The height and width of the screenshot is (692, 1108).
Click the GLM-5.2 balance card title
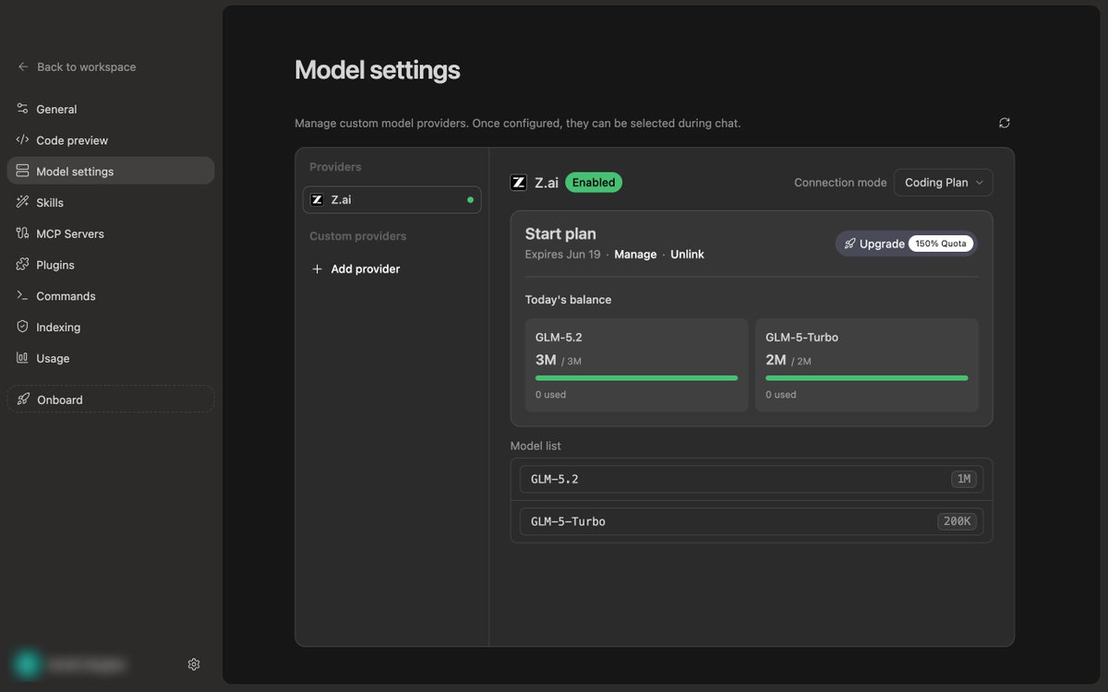tap(559, 338)
